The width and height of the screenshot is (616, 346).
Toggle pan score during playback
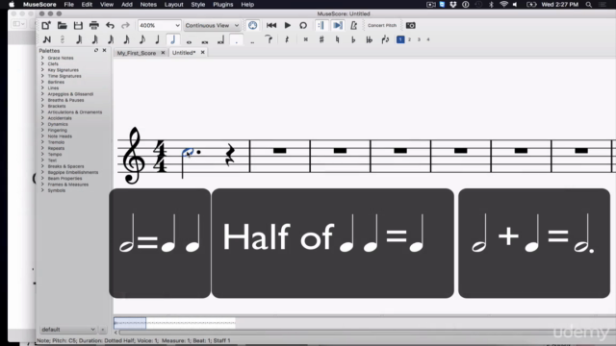pyautogui.click(x=338, y=26)
